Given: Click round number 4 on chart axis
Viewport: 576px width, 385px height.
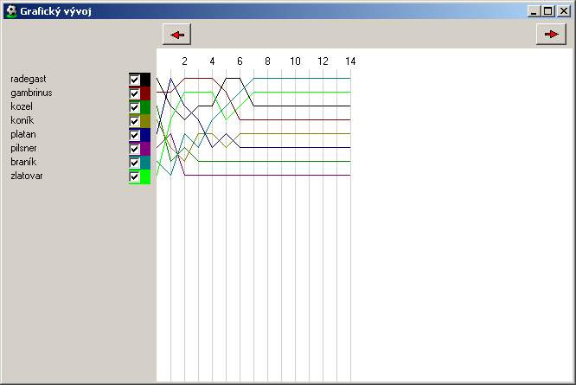Looking at the screenshot, I should (212, 61).
